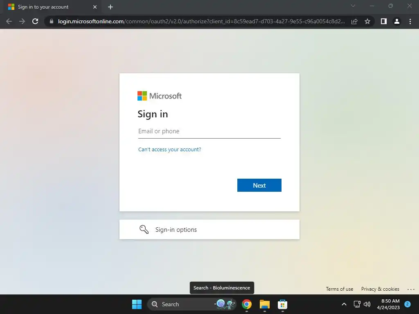Screen dimensions: 419x314
Task: Click the Next button
Action: tap(259, 185)
